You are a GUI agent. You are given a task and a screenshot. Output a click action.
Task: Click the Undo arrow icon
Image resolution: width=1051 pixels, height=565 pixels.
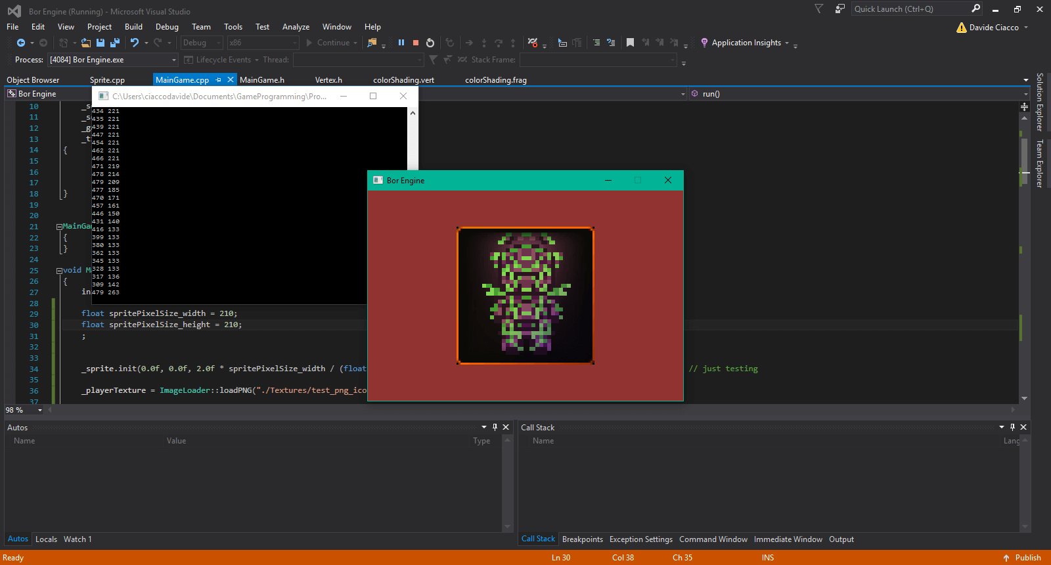[x=135, y=43]
